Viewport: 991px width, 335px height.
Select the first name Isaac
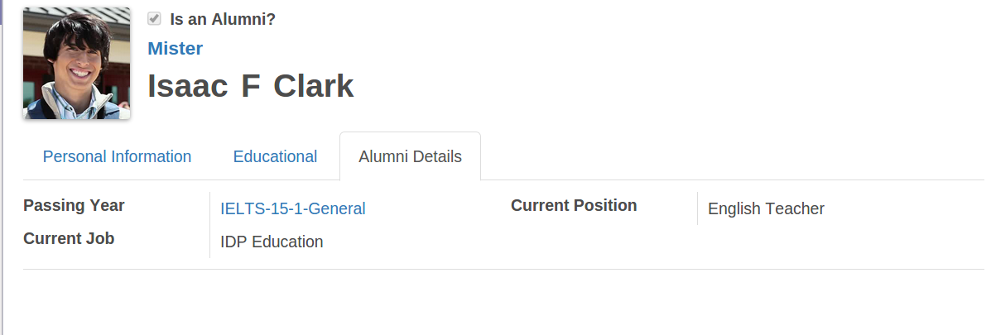(188, 86)
